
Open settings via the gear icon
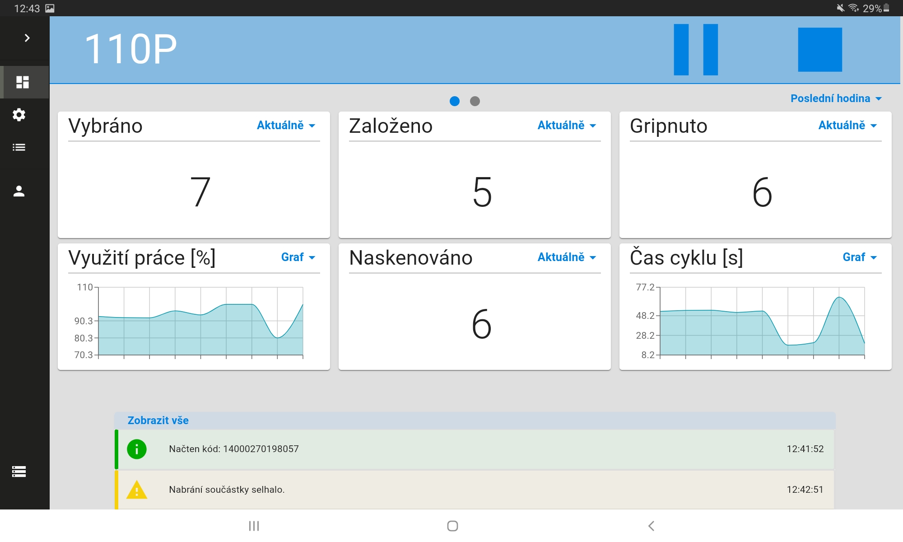pyautogui.click(x=19, y=115)
